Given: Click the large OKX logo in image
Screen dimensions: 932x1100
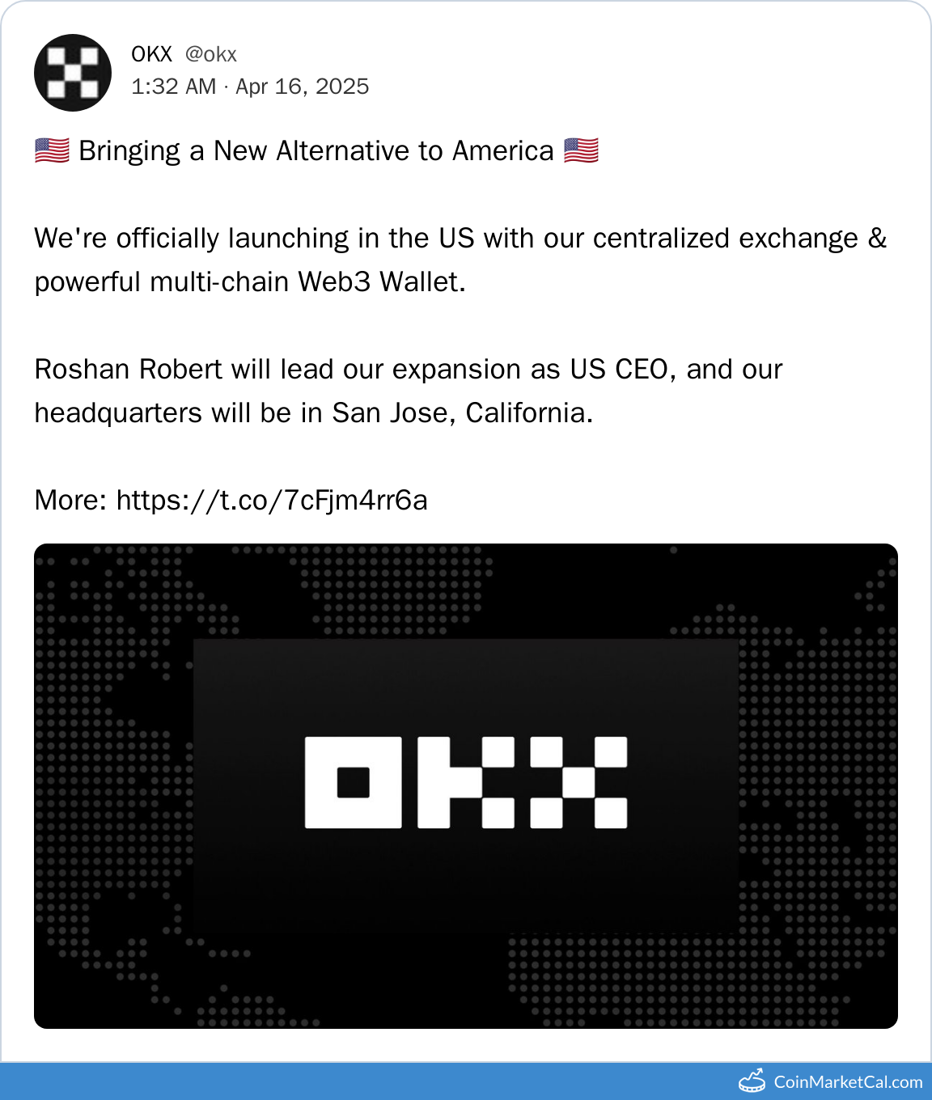Looking at the screenshot, I should click(x=466, y=782).
